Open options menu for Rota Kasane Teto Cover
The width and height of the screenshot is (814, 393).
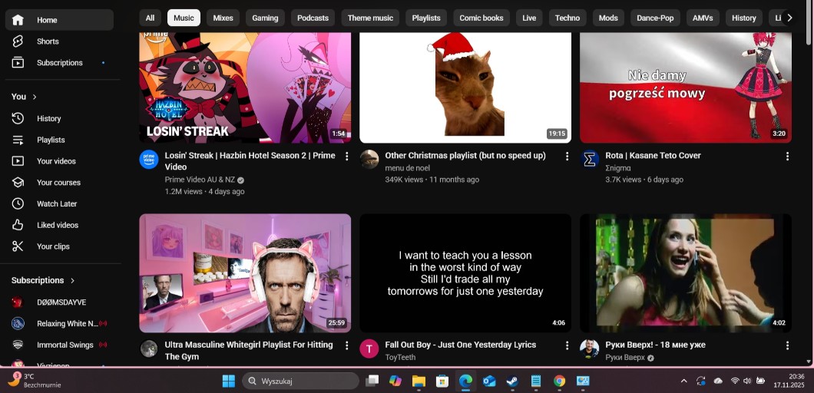[x=786, y=157]
